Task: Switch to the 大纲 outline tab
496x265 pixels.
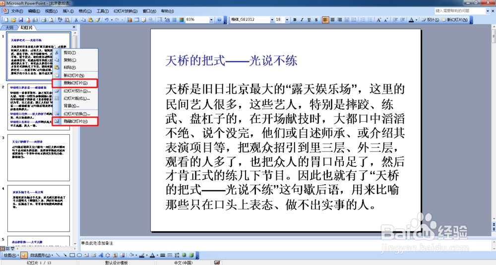Action: tap(9, 28)
